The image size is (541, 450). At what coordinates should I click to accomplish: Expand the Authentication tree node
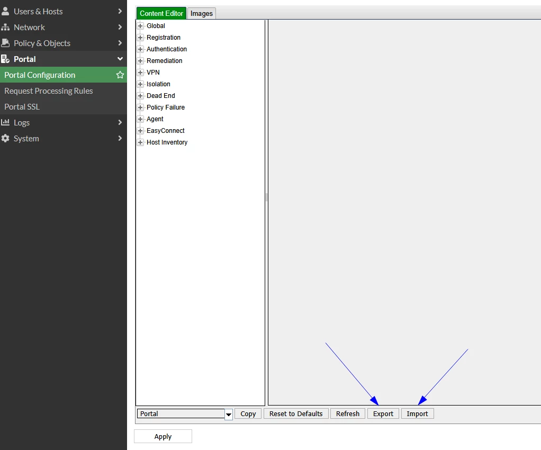(140, 49)
